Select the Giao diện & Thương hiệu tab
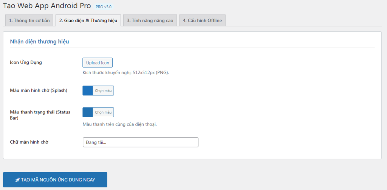 [88, 20]
